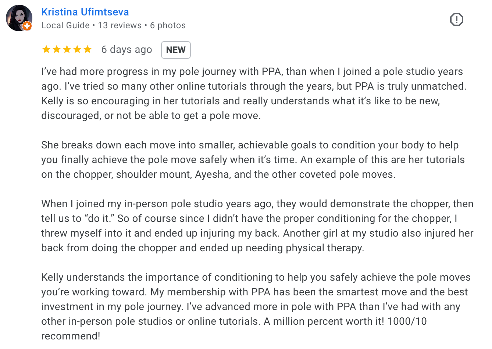The height and width of the screenshot is (349, 492).
Task: Click the fourth rating star
Action: [x=77, y=49]
